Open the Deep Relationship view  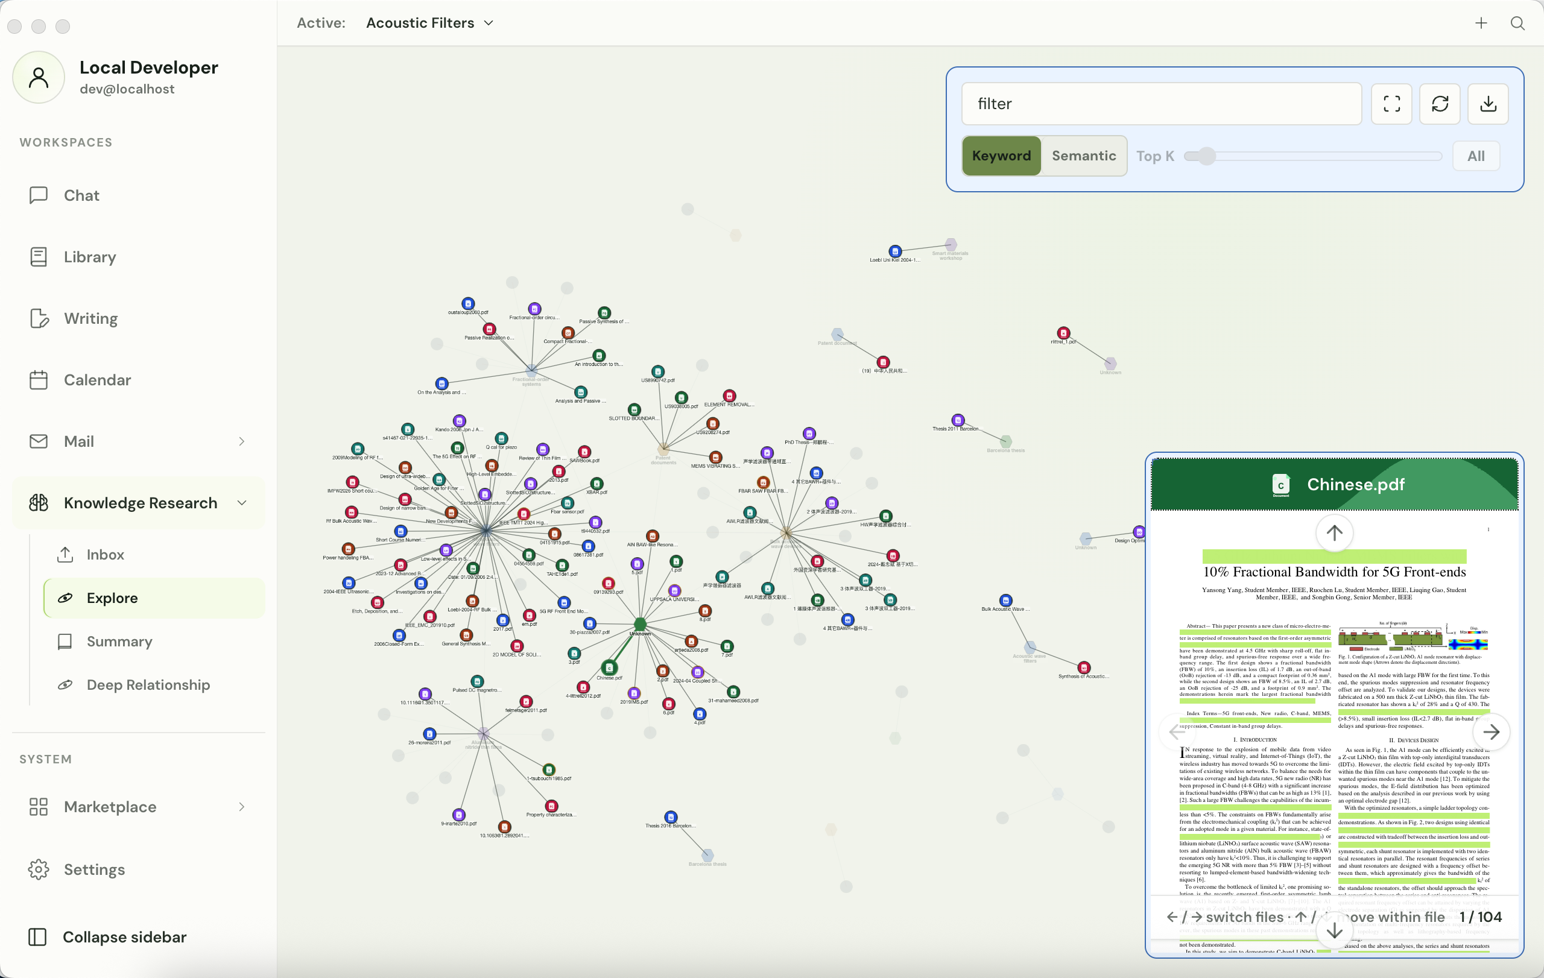tap(154, 685)
